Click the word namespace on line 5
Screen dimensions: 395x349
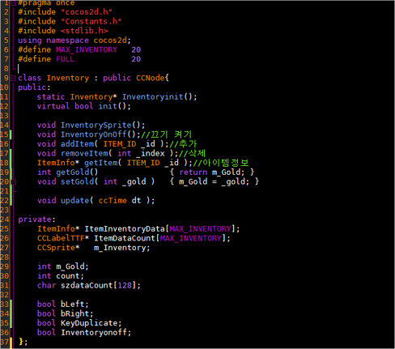(67, 40)
